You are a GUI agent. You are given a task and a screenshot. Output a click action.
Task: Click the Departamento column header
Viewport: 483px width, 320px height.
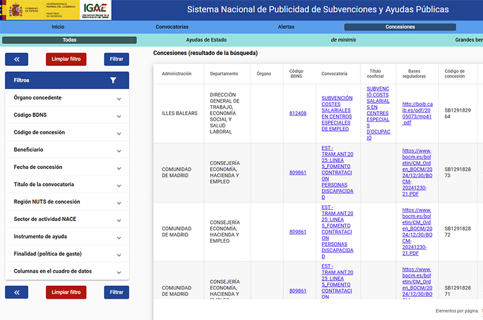coord(224,74)
